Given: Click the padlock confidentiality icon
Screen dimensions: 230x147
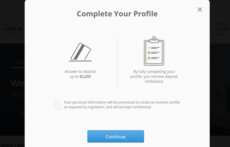Looking at the screenshot, I should tap(58, 105).
